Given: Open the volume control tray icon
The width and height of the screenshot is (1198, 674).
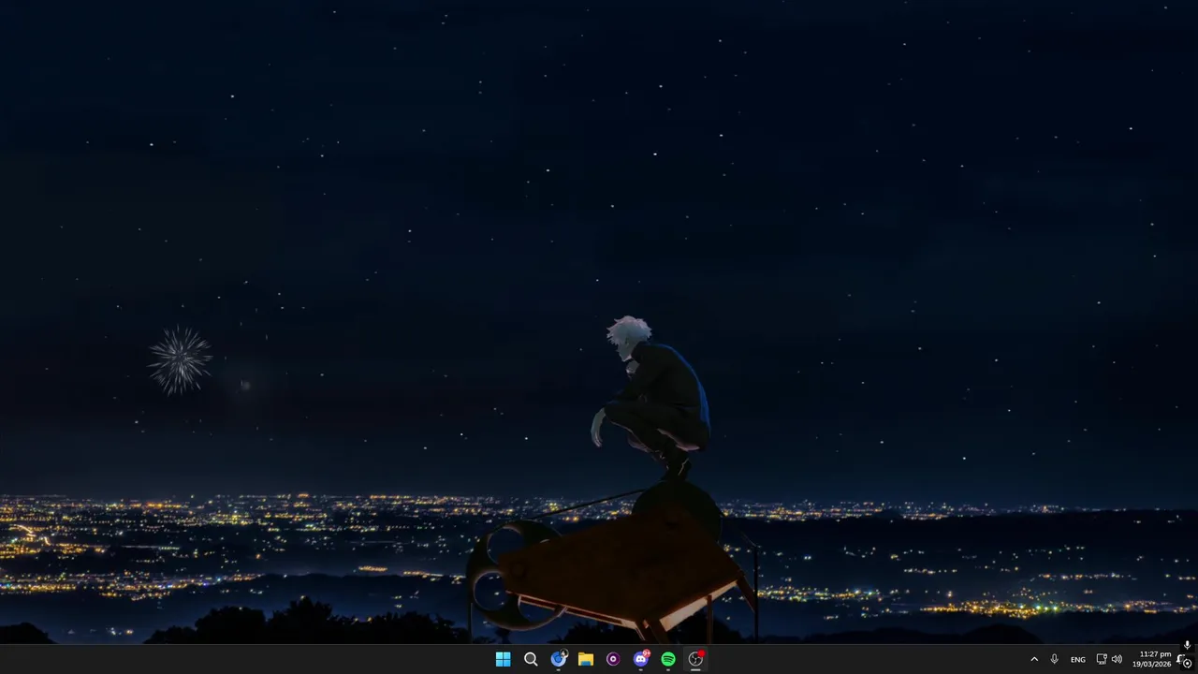Looking at the screenshot, I should [1117, 659].
